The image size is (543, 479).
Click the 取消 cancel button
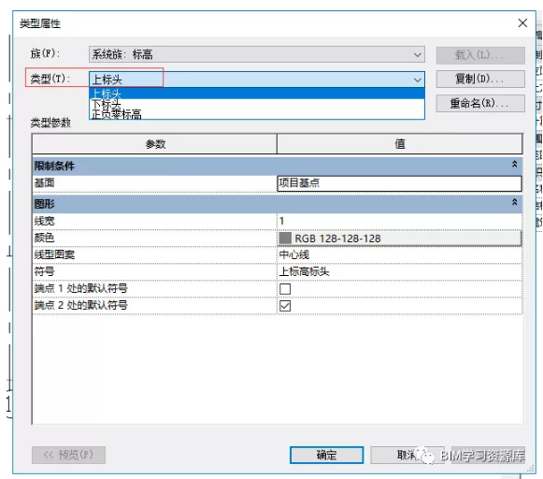pos(407,455)
